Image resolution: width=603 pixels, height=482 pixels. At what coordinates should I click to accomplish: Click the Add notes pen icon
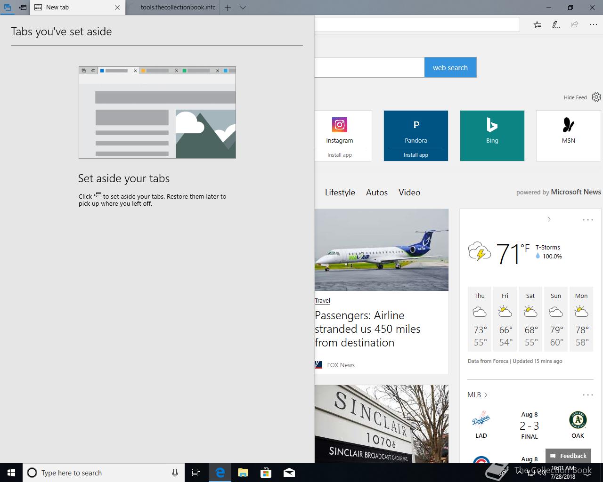tap(556, 24)
